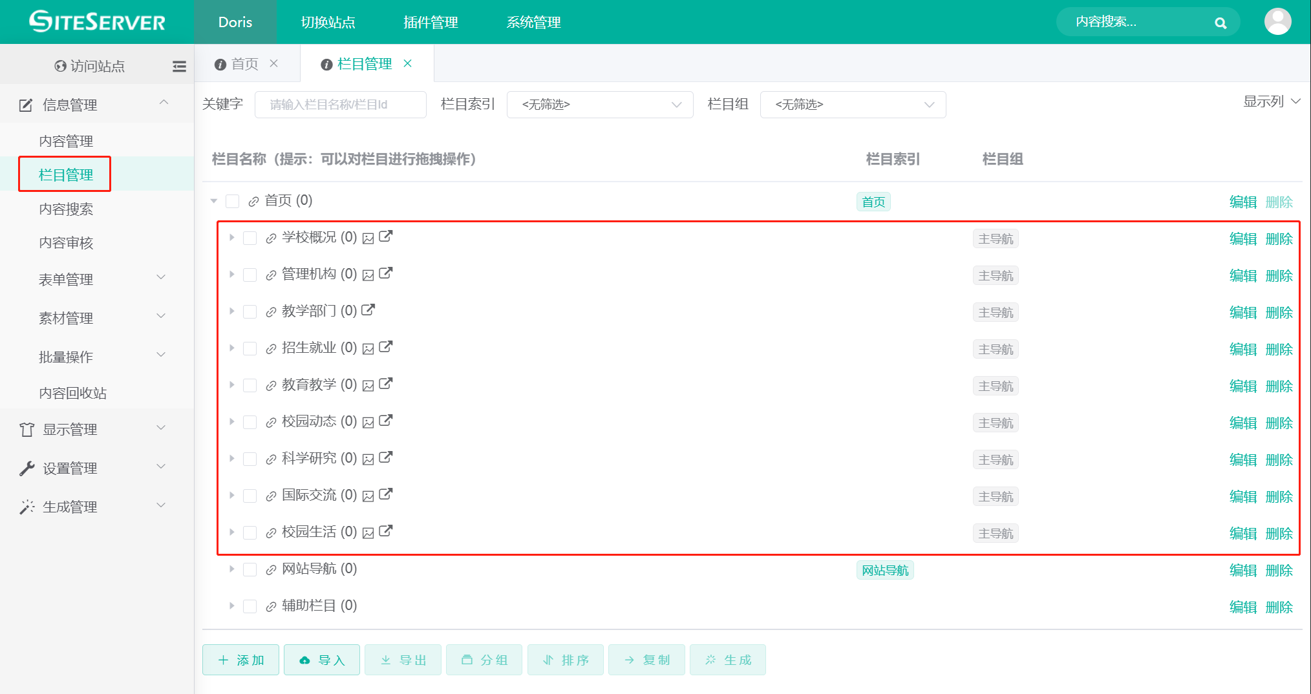Select the 教学部门 column checkbox
This screenshot has height=694, width=1311.
tap(250, 311)
